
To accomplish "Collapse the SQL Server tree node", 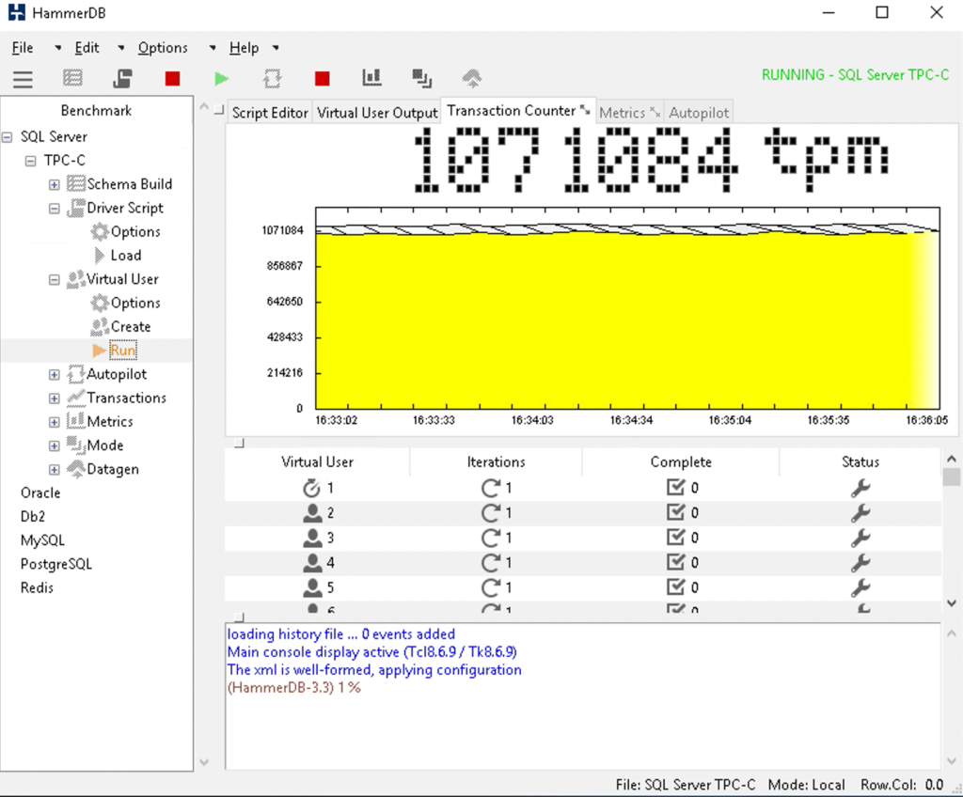I will [7, 137].
